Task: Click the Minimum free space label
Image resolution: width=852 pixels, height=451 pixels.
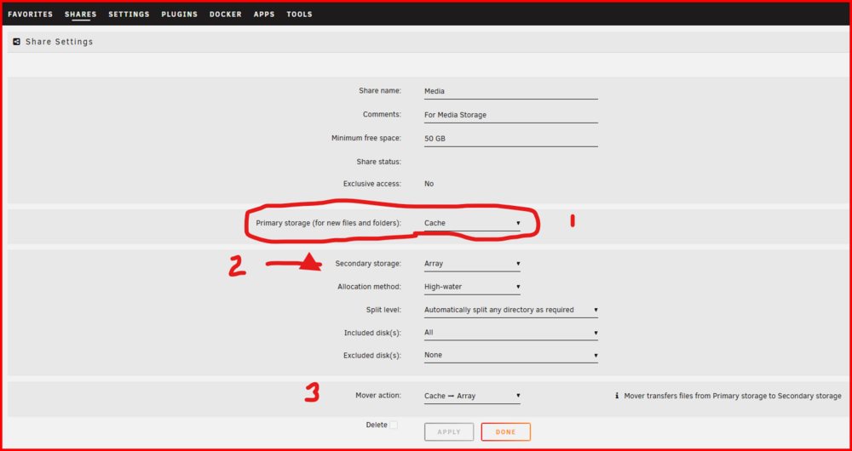Action: click(x=366, y=138)
